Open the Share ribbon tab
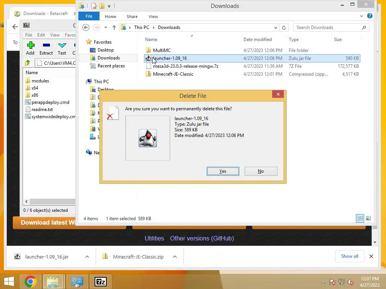 132,17
